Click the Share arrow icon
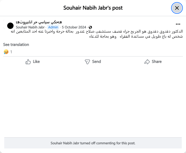Screen dimensions: 186x153 tap(147, 62)
